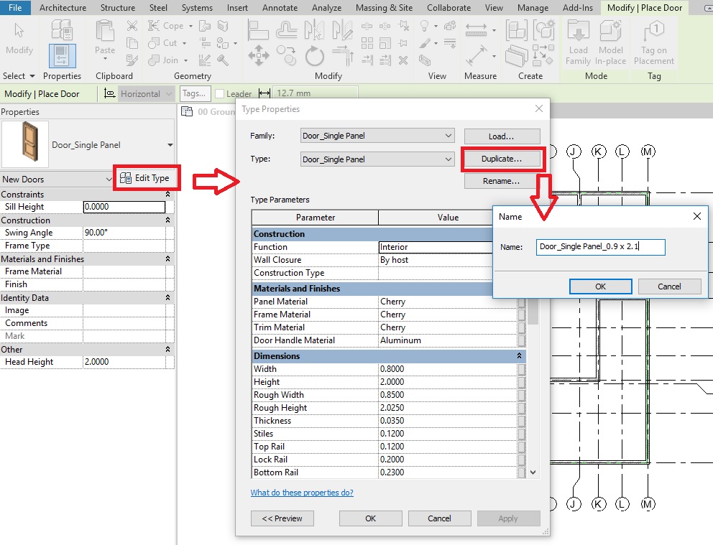713x545 pixels.
Task: Open the Type dropdown list
Action: point(448,159)
